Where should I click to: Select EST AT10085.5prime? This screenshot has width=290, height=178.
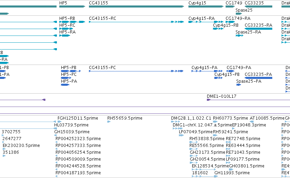[267, 118]
